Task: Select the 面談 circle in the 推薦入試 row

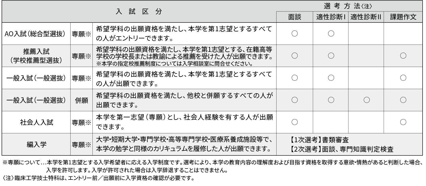Action: (x=295, y=55)
